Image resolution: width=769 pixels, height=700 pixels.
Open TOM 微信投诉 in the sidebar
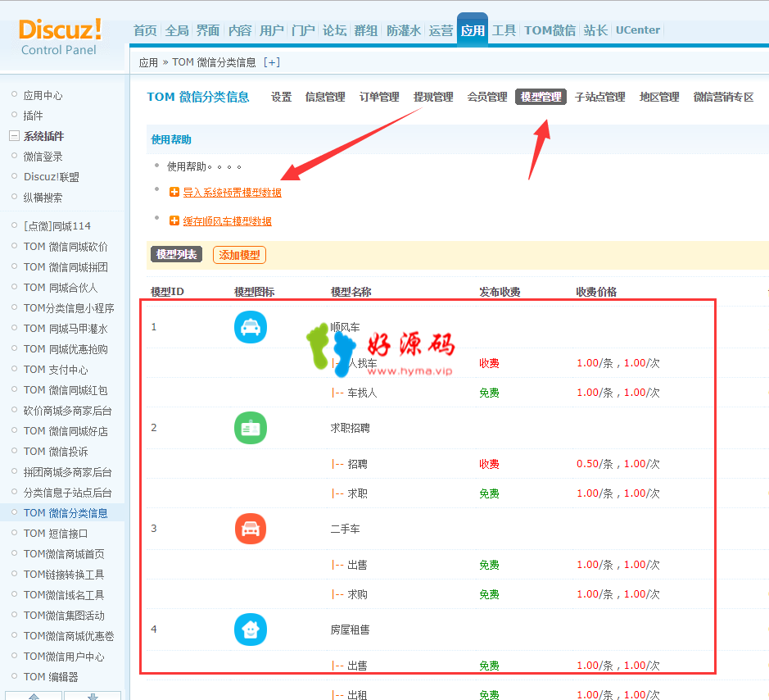(56, 452)
